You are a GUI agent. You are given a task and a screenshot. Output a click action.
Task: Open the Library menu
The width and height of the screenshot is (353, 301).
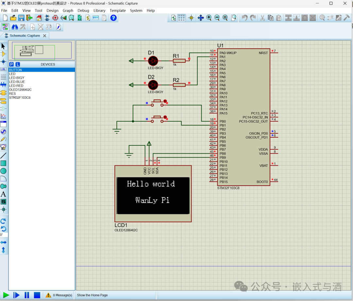tap(99, 10)
